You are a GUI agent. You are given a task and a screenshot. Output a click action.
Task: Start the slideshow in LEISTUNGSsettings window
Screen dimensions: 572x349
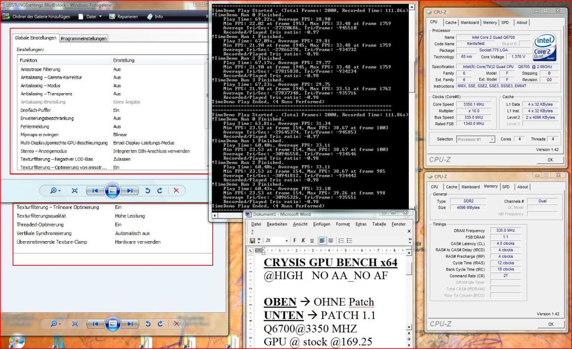112,191
